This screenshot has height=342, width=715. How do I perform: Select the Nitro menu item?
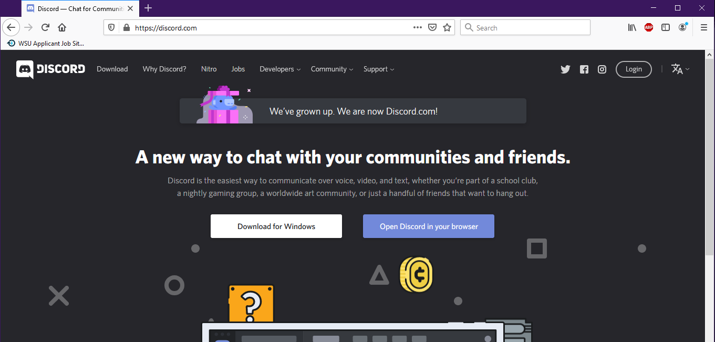coord(209,69)
